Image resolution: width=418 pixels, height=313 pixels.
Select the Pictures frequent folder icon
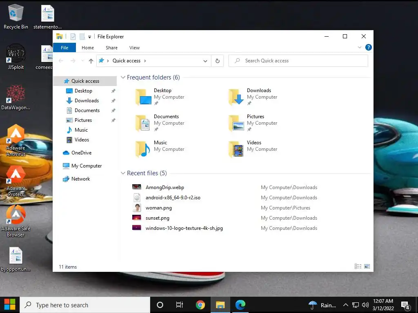[236, 123]
